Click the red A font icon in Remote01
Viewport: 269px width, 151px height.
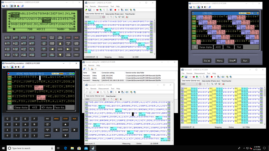point(127,17)
